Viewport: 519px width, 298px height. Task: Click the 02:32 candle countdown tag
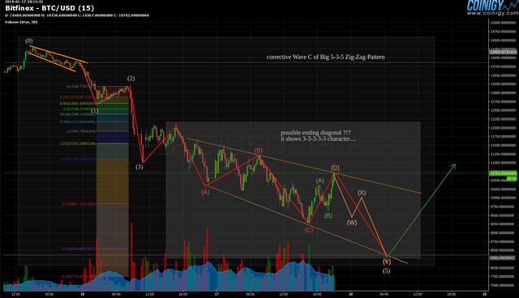click(x=512, y=178)
